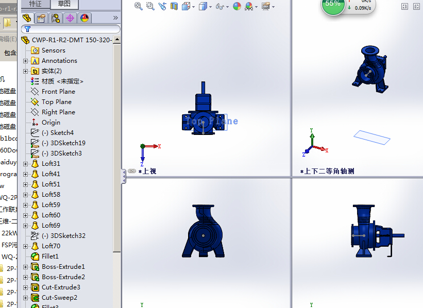
Task: Select (-) 3DSketch19 in tree
Action: pos(63,143)
